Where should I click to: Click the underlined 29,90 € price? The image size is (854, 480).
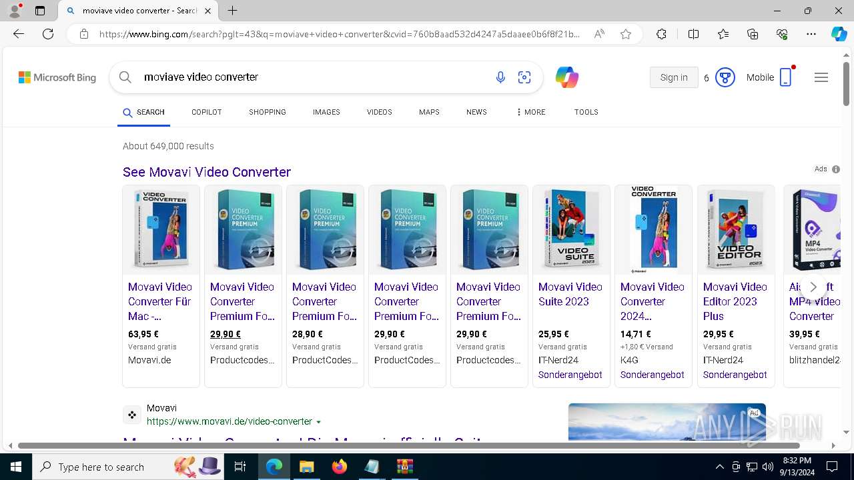[226, 334]
